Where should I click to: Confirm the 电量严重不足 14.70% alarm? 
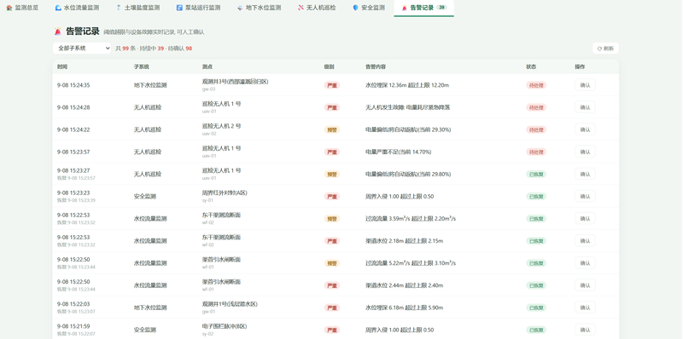tap(585, 152)
